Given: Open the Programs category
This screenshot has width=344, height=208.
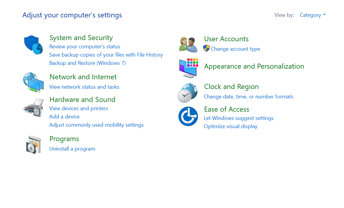Looking at the screenshot, I should click(x=64, y=139).
